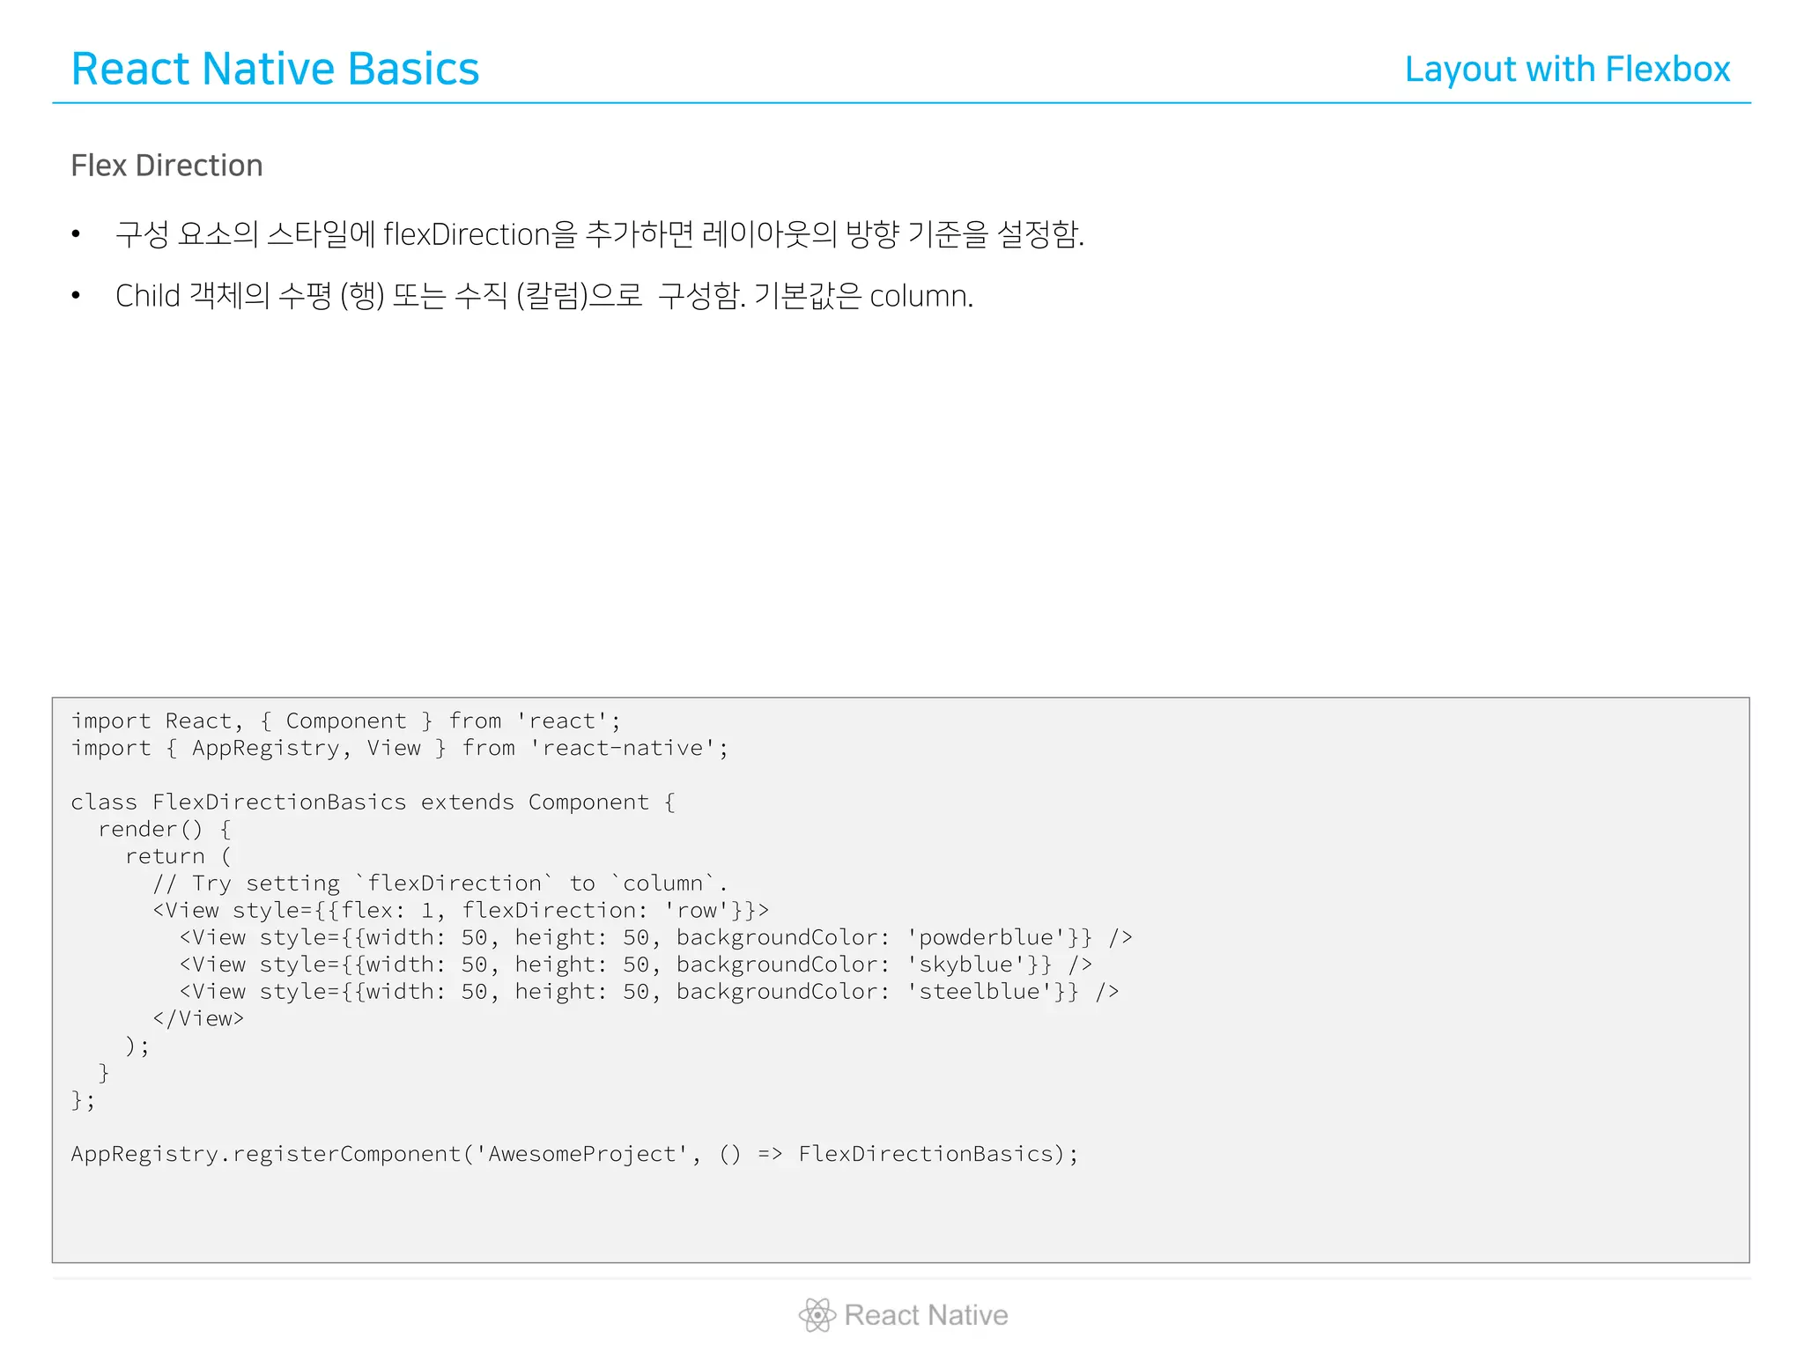Click the code line with 'skyblue'

[636, 965]
